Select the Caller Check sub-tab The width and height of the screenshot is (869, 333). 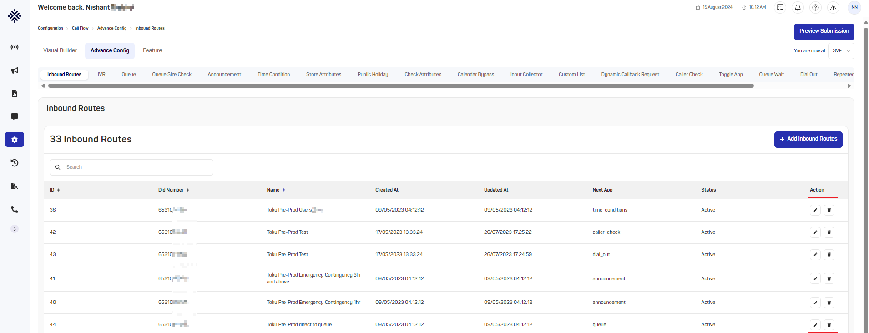click(689, 74)
